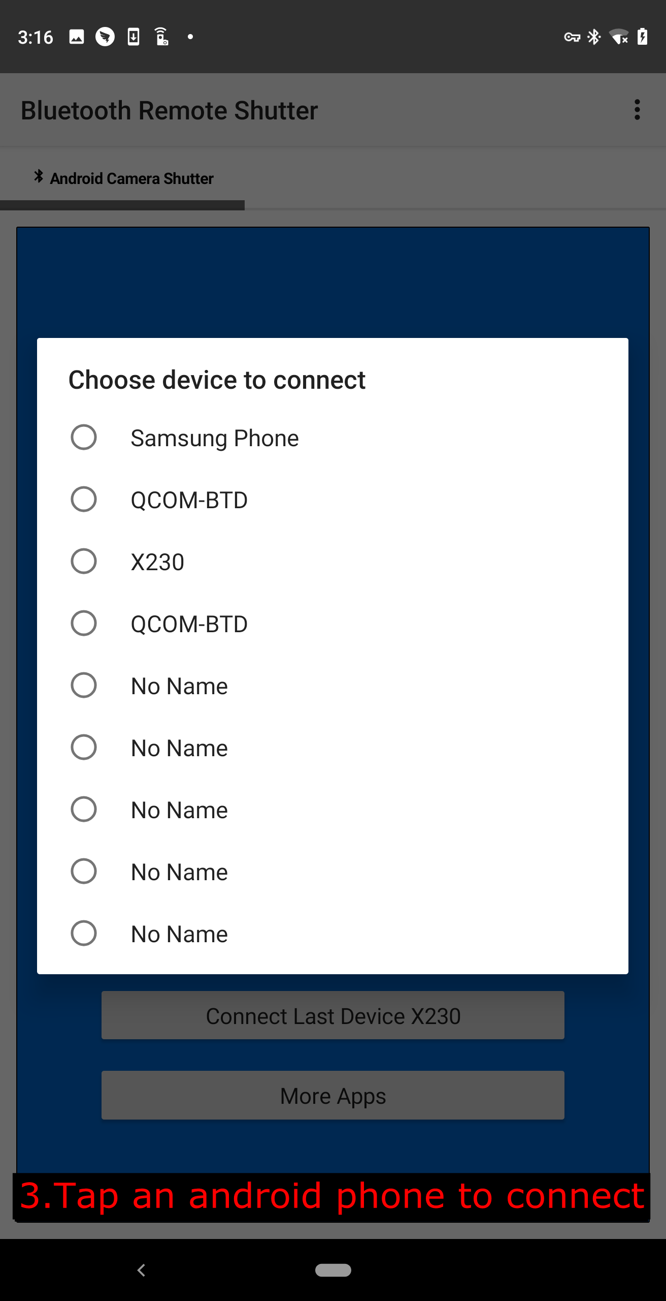Screen dimensions: 666x1301
Task: Tap the back navigation arrow
Action: click(142, 1271)
